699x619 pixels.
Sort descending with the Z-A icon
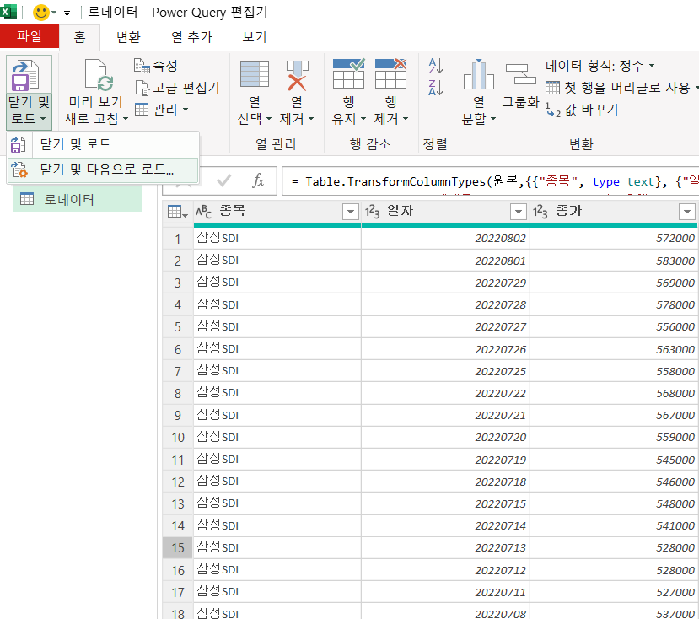(436, 88)
